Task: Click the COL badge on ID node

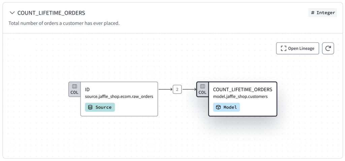Action: tap(74, 89)
